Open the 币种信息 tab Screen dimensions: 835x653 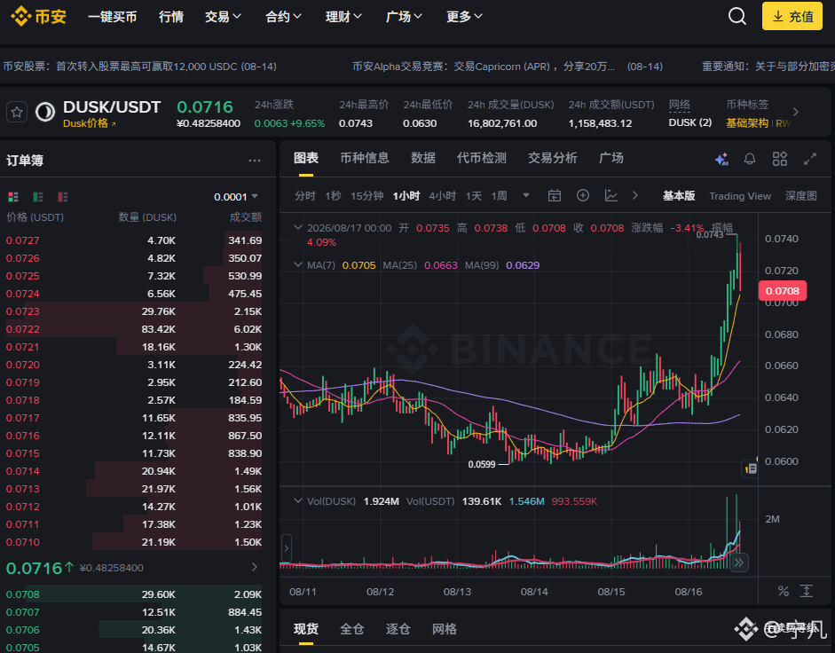[x=365, y=158]
